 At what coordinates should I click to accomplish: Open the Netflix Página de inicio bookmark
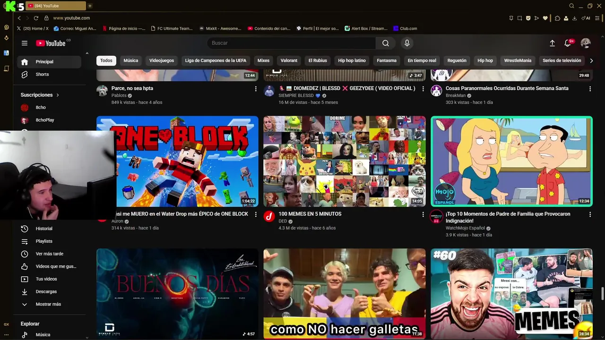pos(124,28)
